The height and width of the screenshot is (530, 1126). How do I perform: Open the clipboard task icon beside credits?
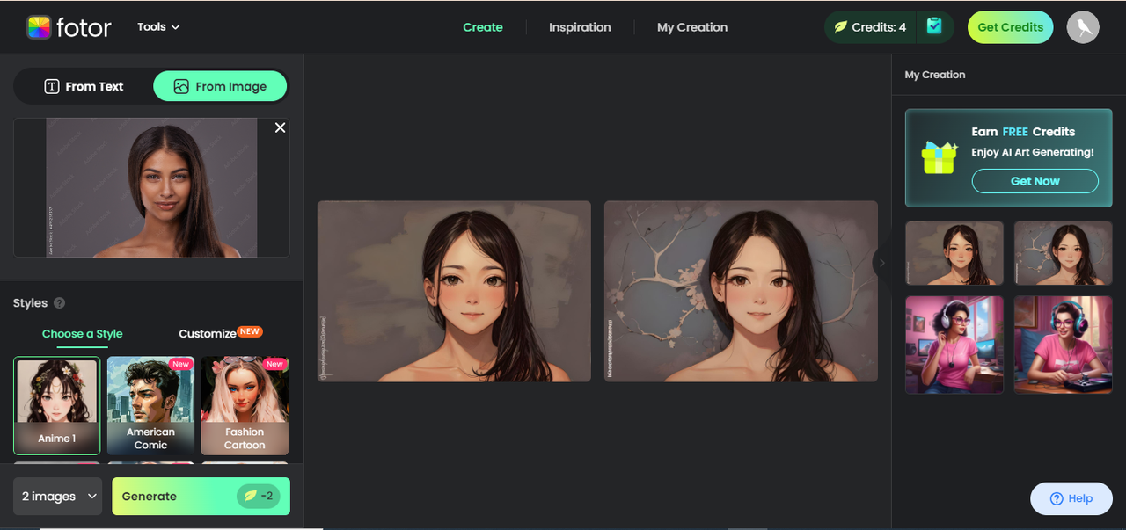point(934,27)
